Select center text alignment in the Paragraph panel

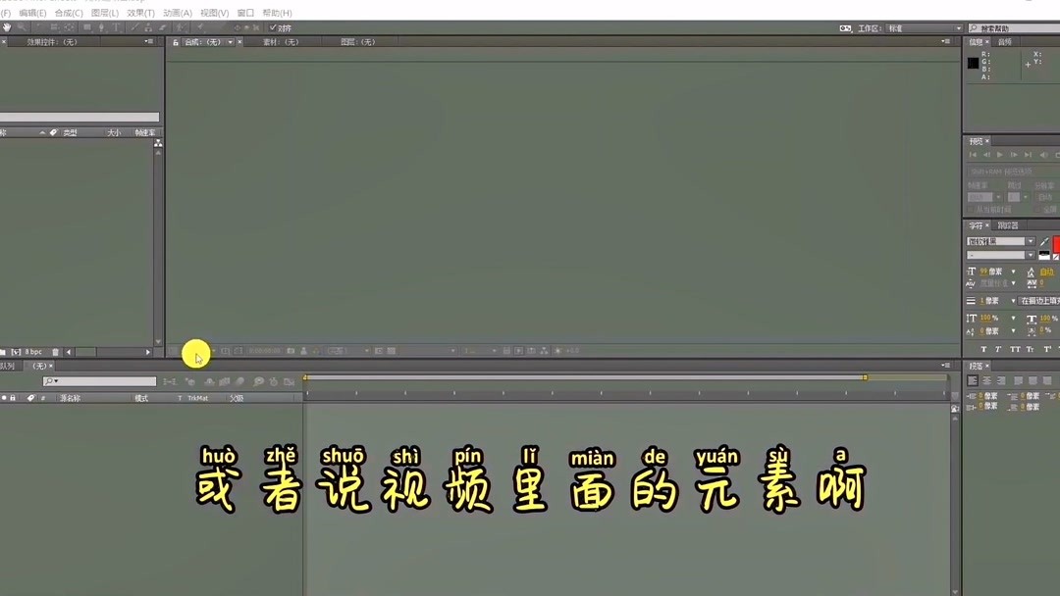pyautogui.click(x=985, y=380)
